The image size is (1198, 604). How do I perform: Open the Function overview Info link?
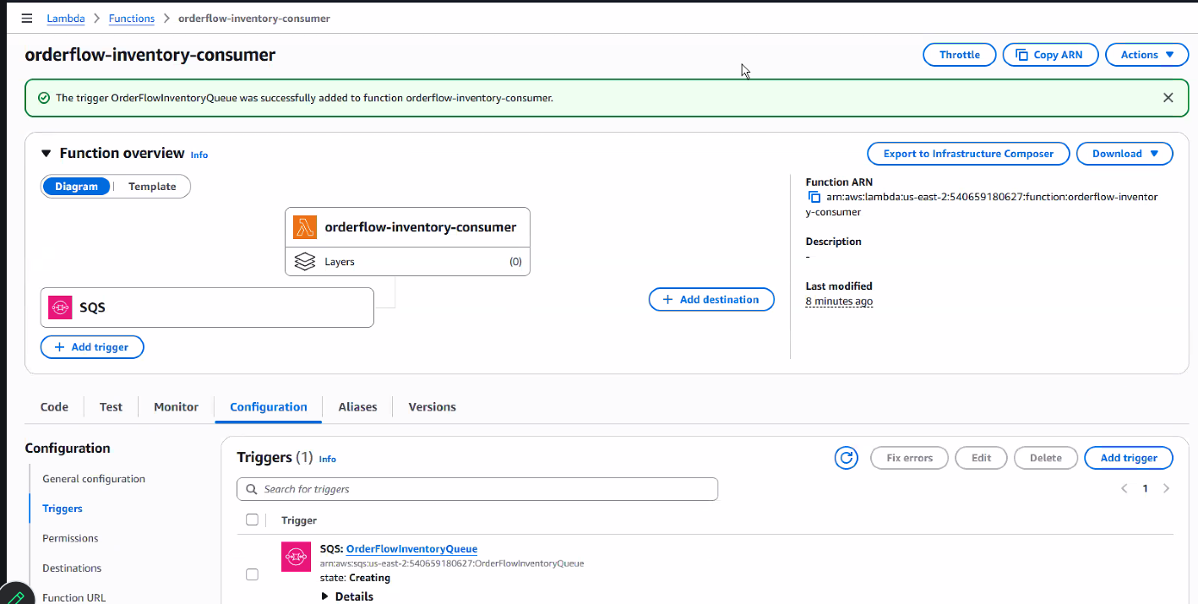[x=199, y=155]
